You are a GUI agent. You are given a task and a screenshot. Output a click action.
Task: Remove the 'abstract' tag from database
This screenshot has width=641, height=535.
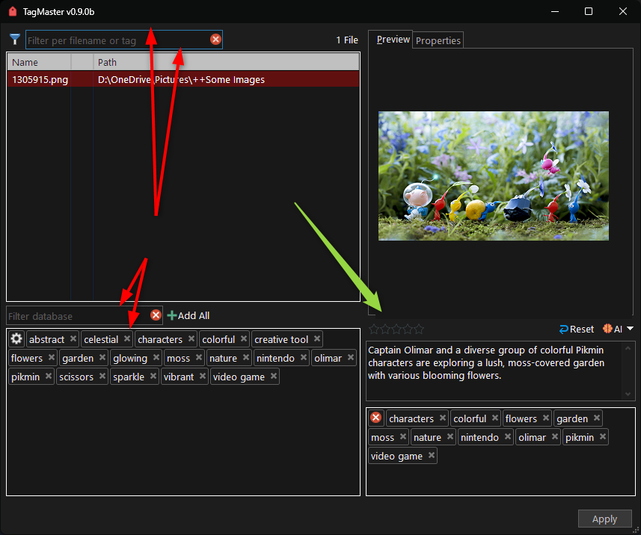tap(73, 339)
